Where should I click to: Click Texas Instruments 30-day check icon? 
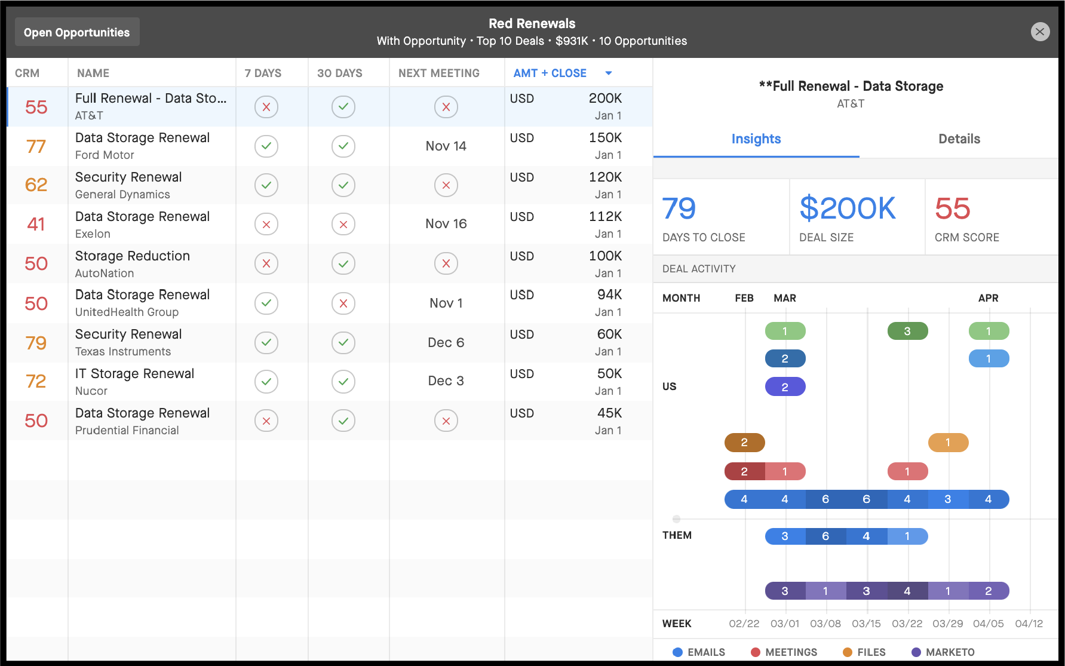point(343,343)
